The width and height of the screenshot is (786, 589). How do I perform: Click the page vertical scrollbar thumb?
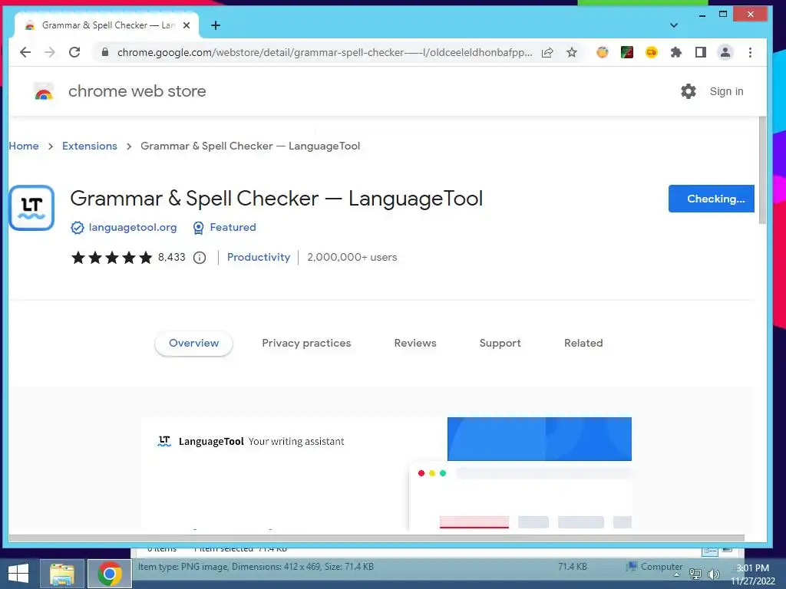[762, 170]
